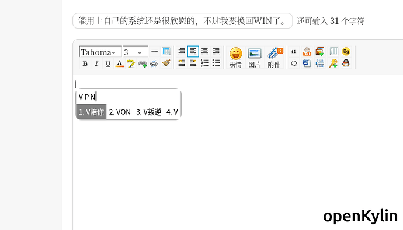
Task: Select IME candidate 2. VON
Action: coord(120,112)
